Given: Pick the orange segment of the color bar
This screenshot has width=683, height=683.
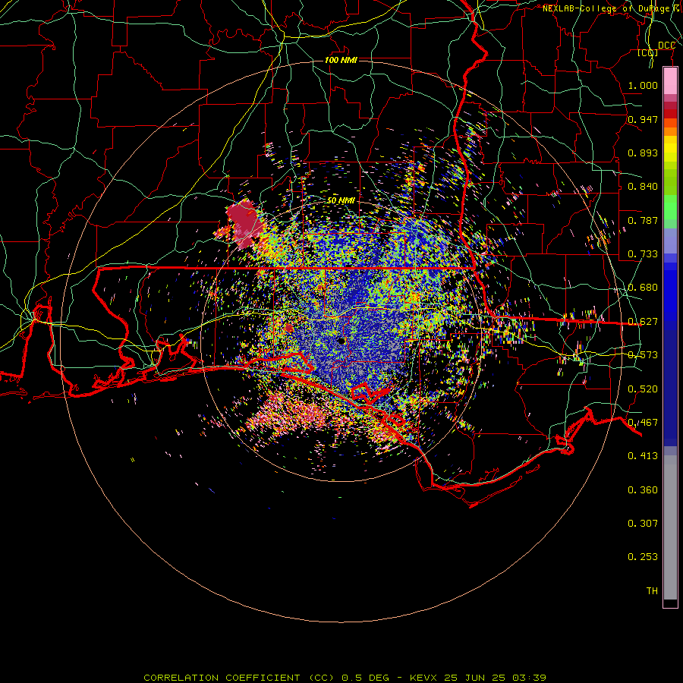Looking at the screenshot, I should [x=670, y=131].
